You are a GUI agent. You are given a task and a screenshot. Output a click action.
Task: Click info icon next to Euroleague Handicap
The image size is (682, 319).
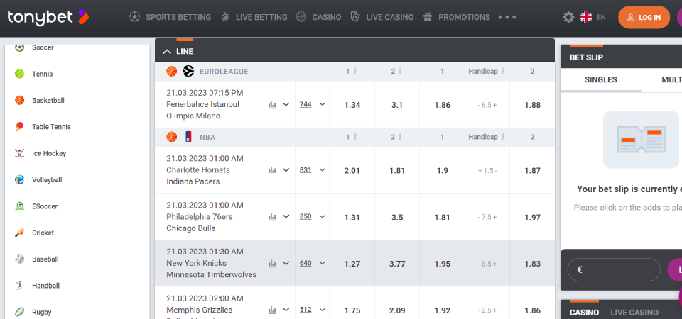[x=503, y=71]
